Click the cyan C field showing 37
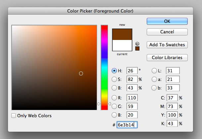202x139 pixels. click(x=172, y=98)
